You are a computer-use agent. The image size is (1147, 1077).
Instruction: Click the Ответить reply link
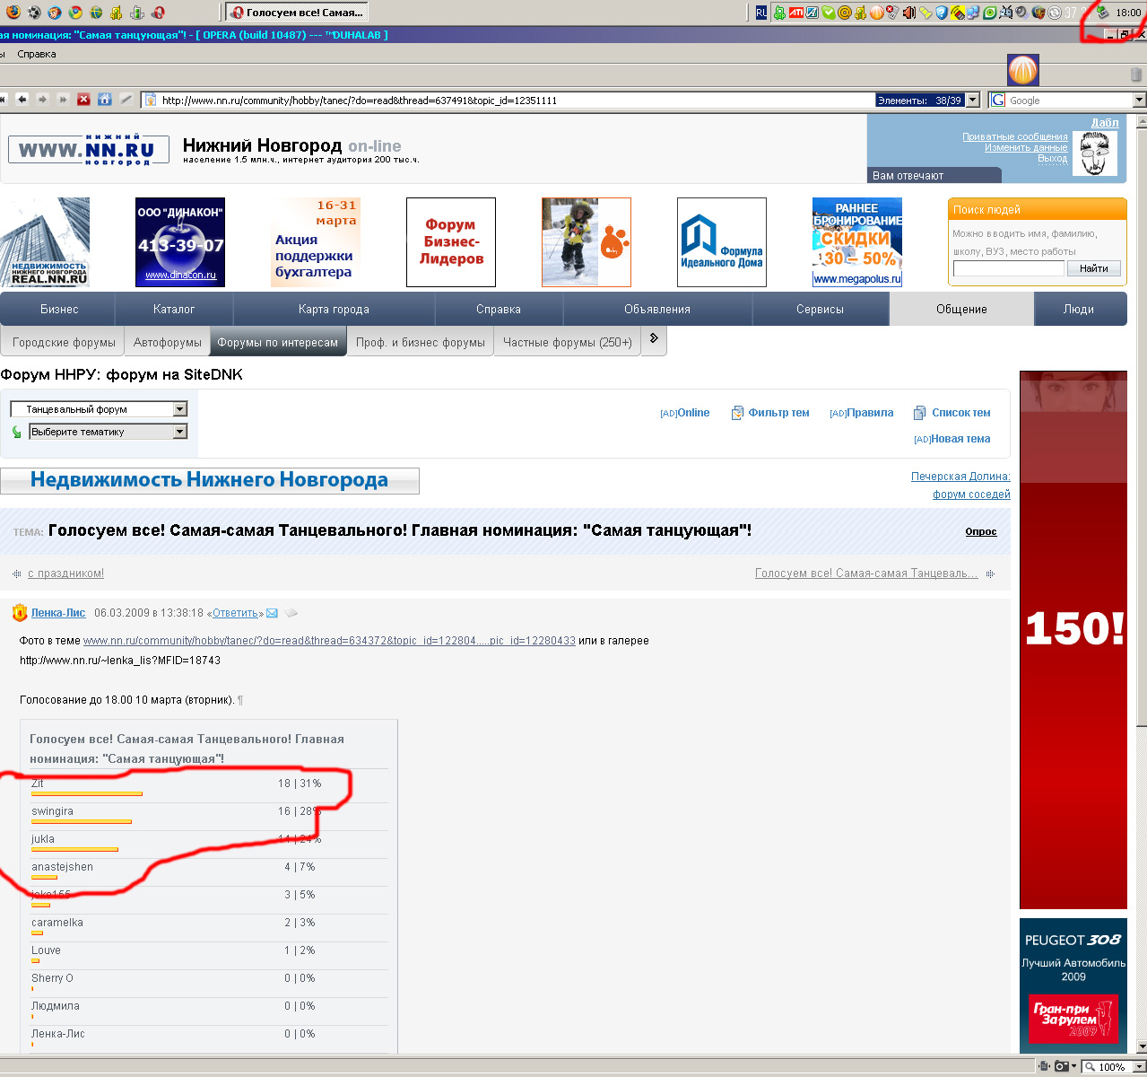click(x=235, y=613)
